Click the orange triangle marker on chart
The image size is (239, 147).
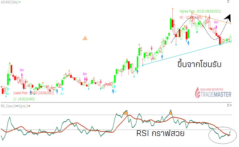pos(85,38)
